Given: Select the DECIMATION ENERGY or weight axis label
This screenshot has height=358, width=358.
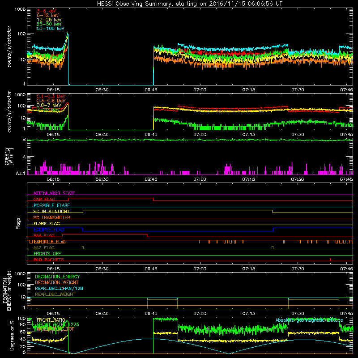Looking at the screenshot, I should click(7, 290).
